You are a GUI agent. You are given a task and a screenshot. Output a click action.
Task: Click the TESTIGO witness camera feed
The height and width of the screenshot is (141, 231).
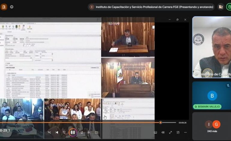pos(128,37)
